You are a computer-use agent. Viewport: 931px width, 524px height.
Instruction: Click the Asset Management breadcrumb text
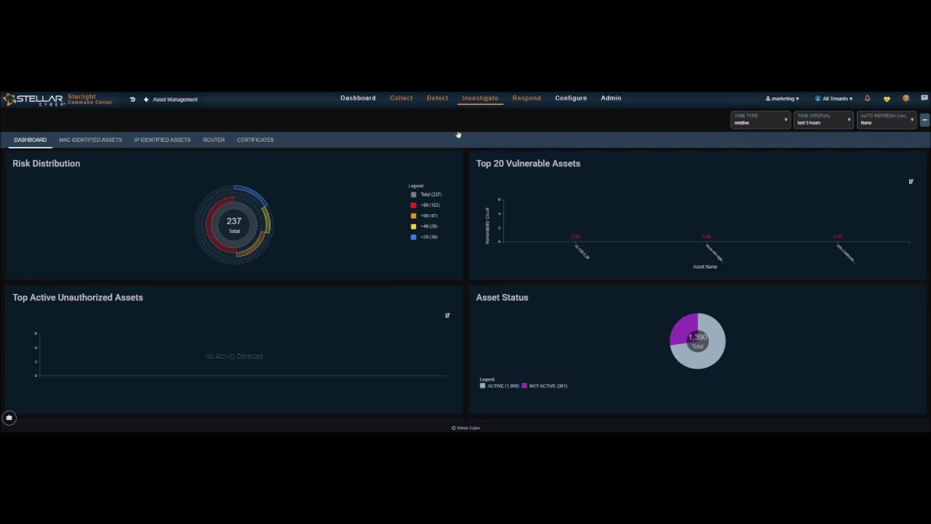tap(175, 99)
